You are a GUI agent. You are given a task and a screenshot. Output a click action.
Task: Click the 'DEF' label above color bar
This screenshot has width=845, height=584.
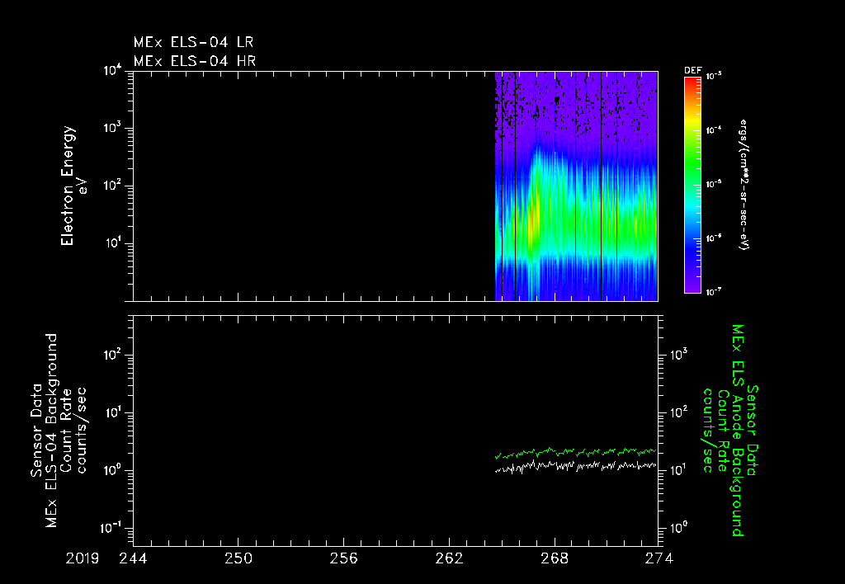692,71
